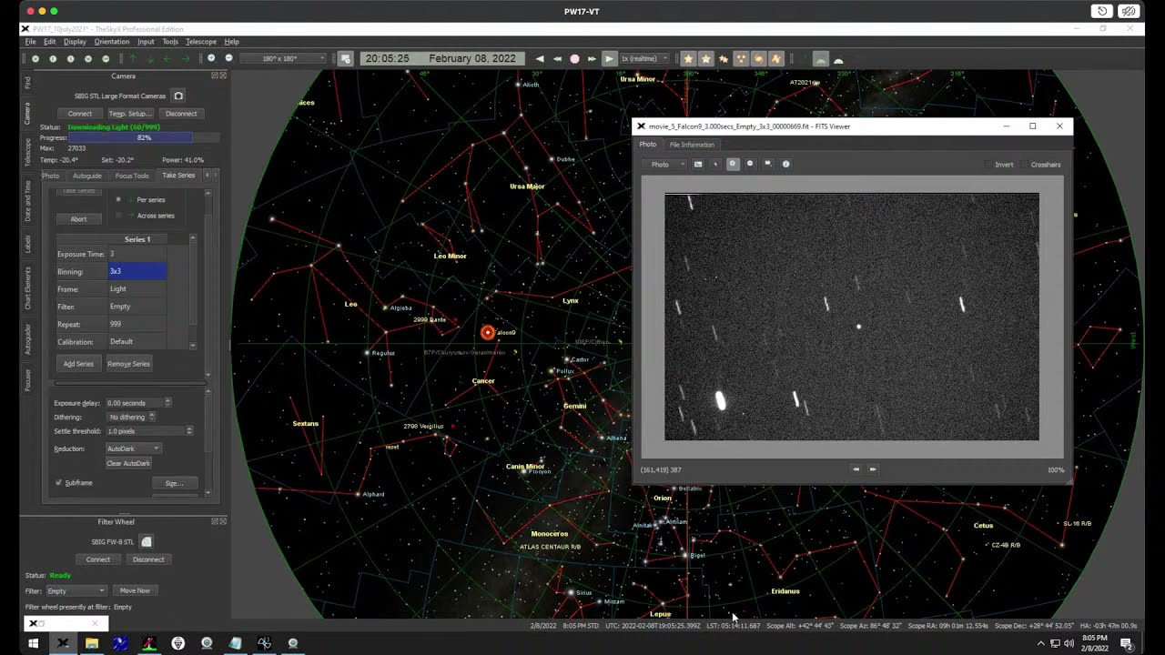Open the File menu

pyautogui.click(x=30, y=41)
